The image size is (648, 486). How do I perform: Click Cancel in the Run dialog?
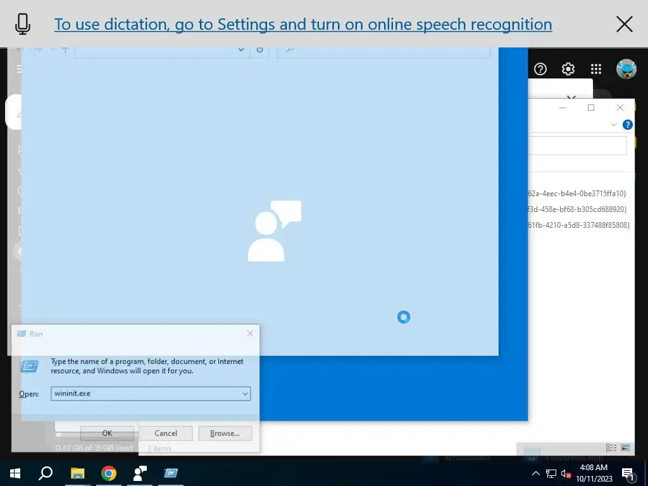coord(166,433)
